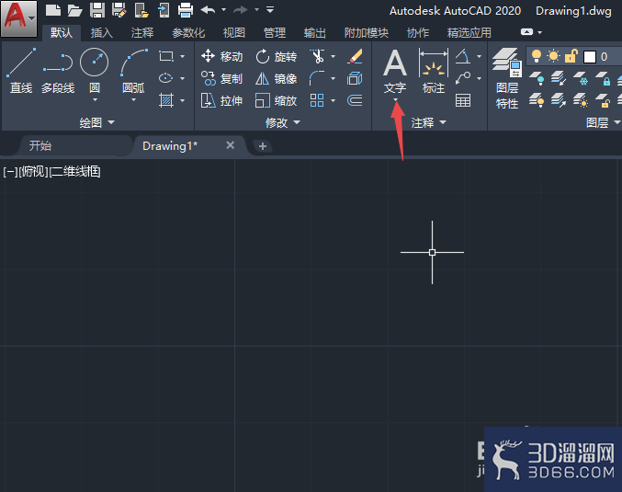The height and width of the screenshot is (492, 622).
Task: Click the Hatch fill icon
Action: pyautogui.click(x=166, y=100)
